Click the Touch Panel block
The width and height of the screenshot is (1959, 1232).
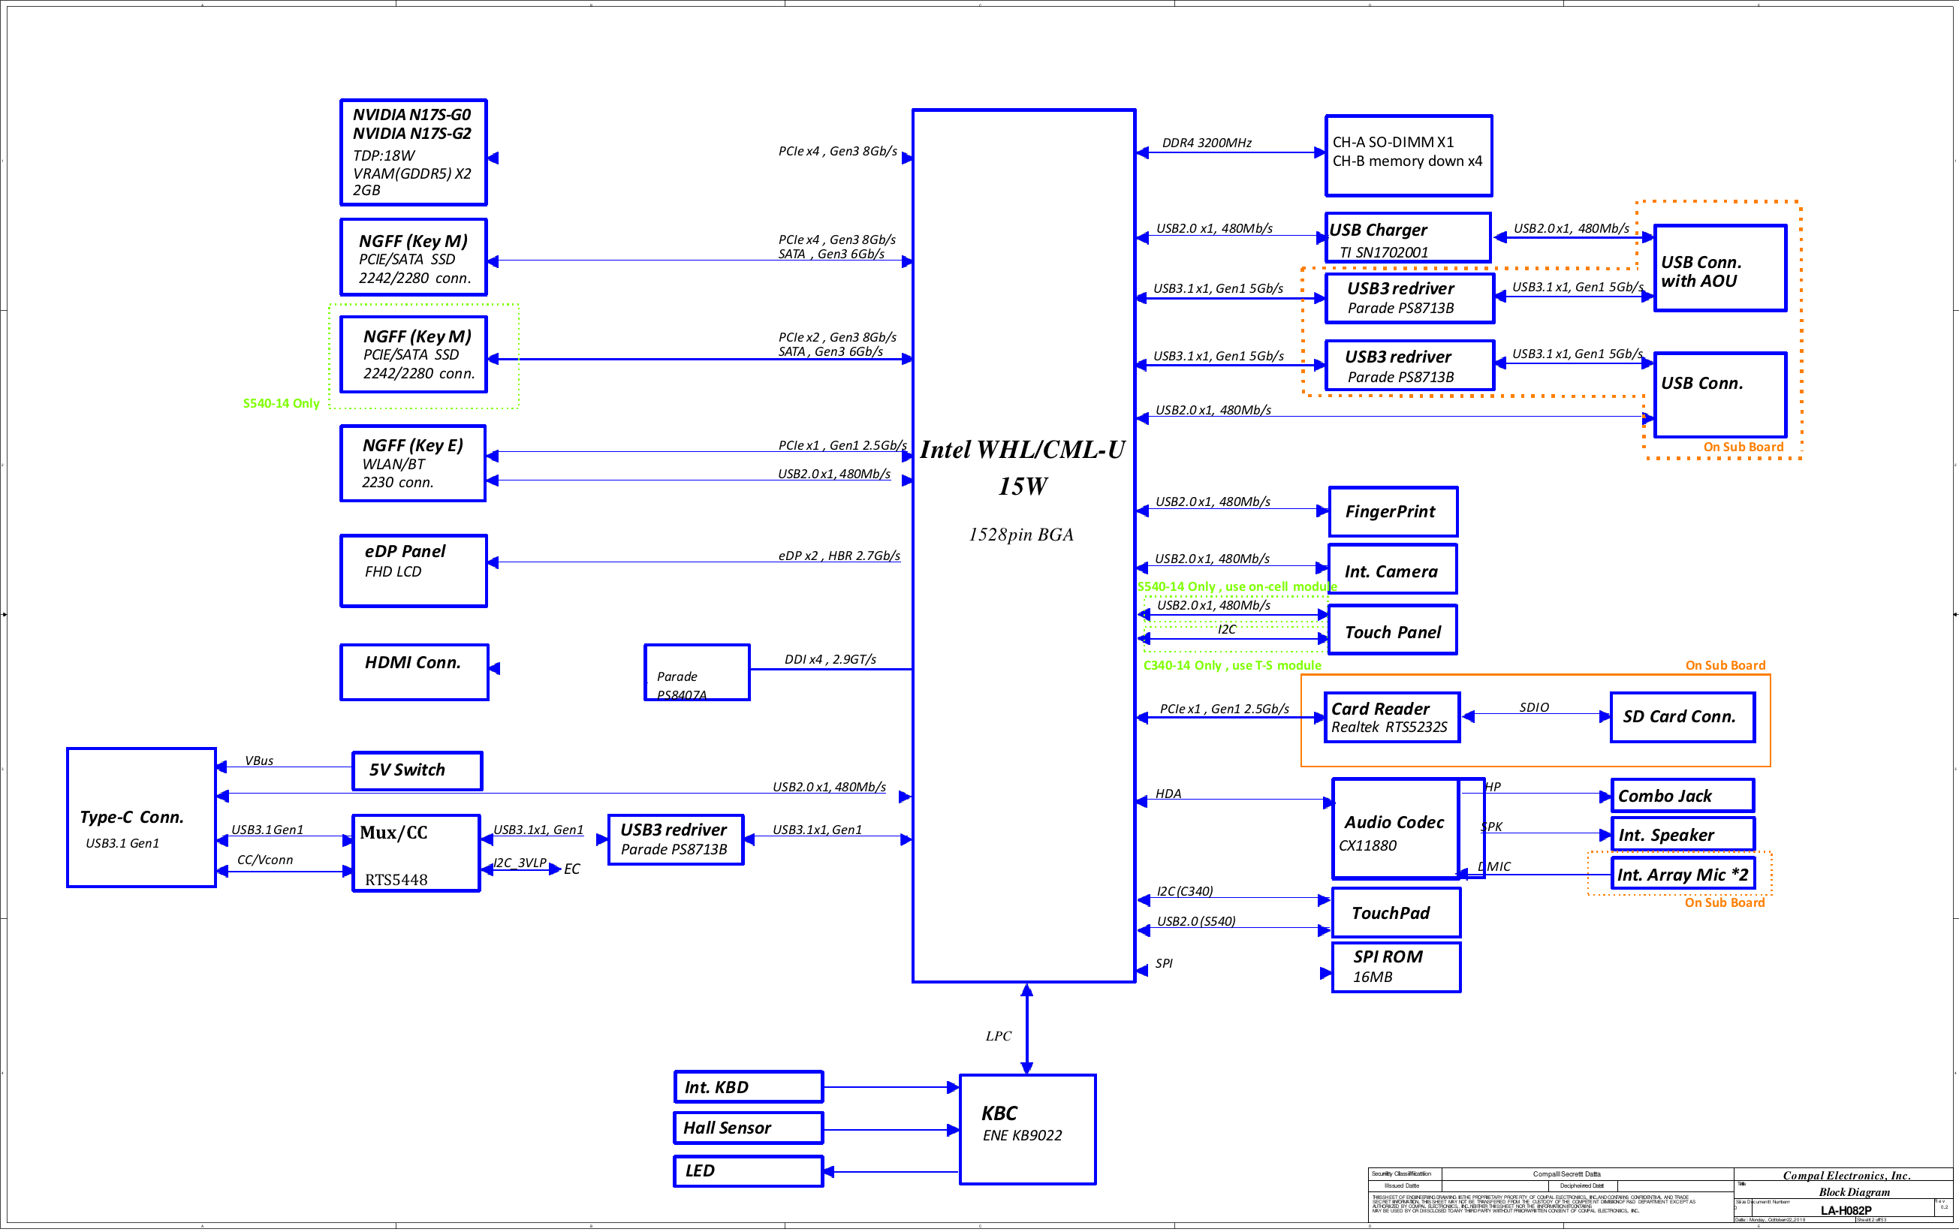tap(1392, 631)
